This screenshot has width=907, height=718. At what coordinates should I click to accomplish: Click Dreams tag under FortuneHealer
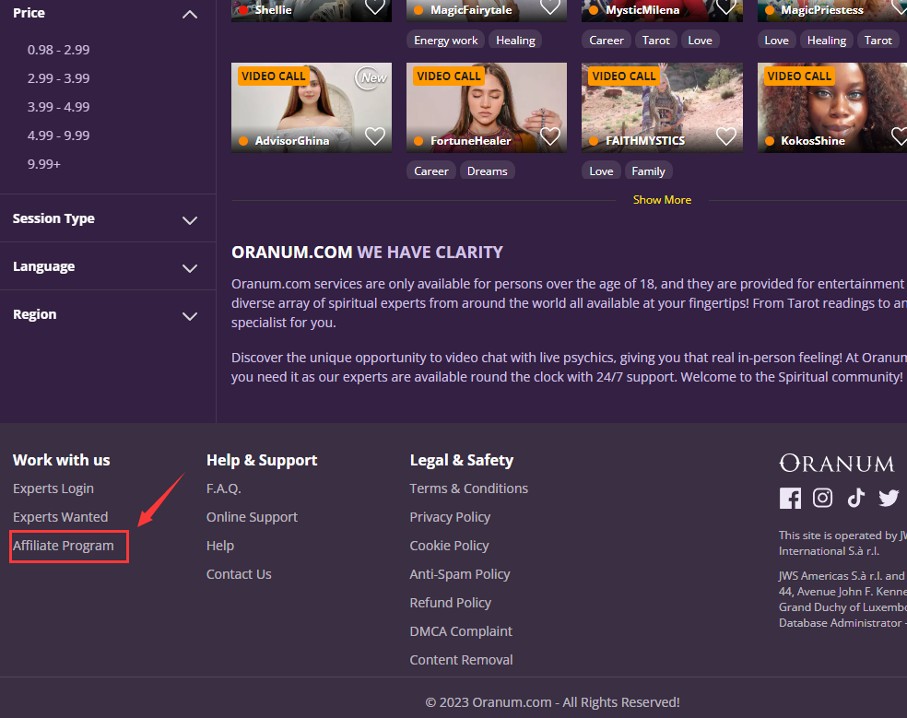(487, 171)
